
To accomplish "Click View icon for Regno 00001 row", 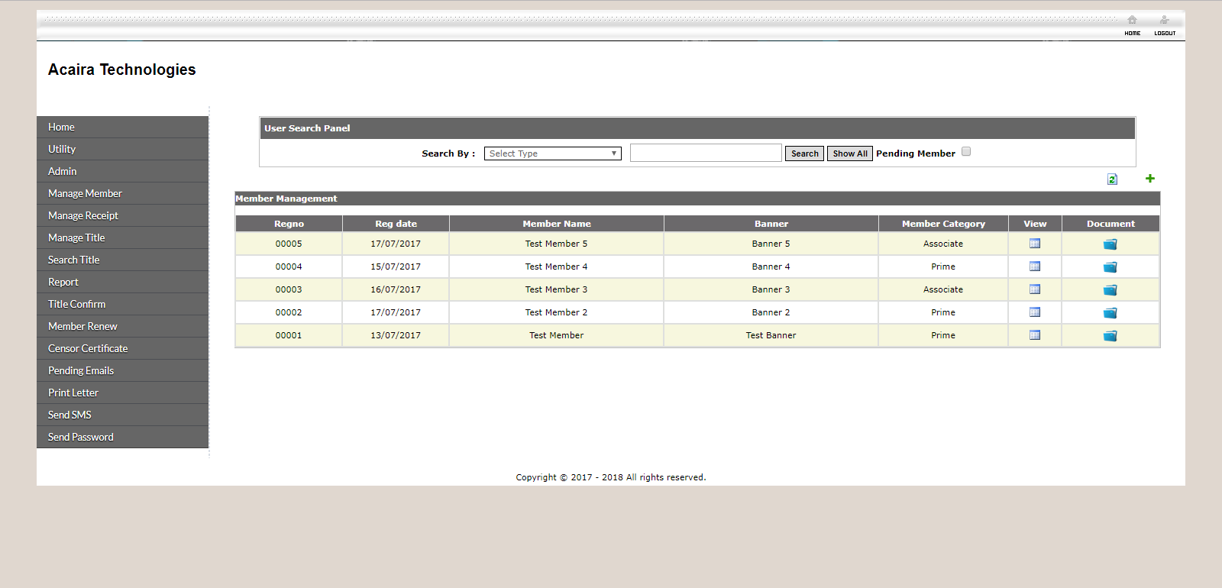I will 1035,335.
